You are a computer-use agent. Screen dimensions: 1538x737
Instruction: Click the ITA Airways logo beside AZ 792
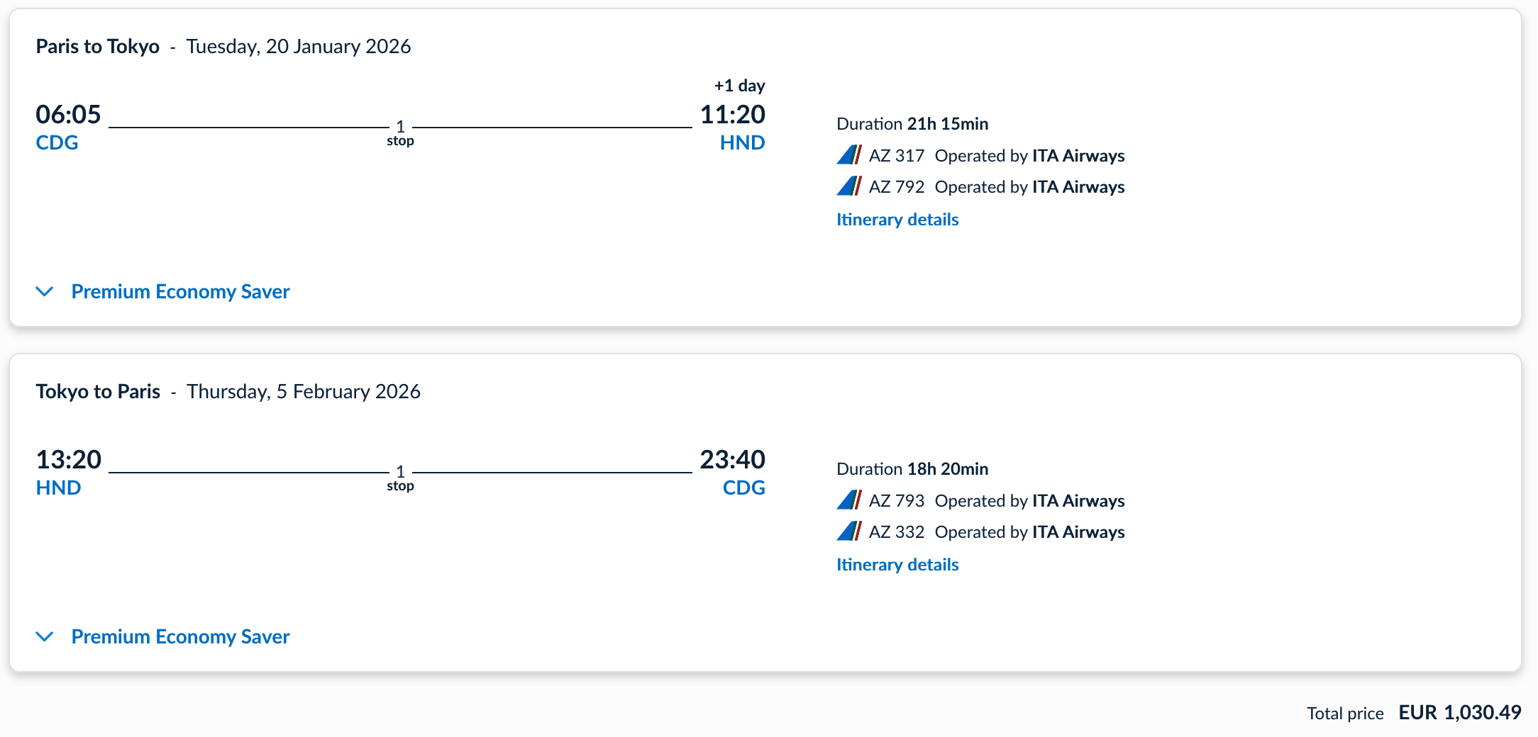tap(848, 186)
